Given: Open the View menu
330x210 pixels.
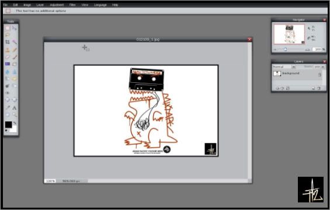Looking at the screenshot, I should coord(85,5).
